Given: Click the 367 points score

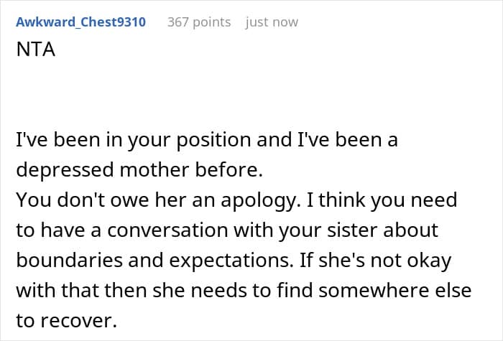Looking at the screenshot, I should coord(199,22).
